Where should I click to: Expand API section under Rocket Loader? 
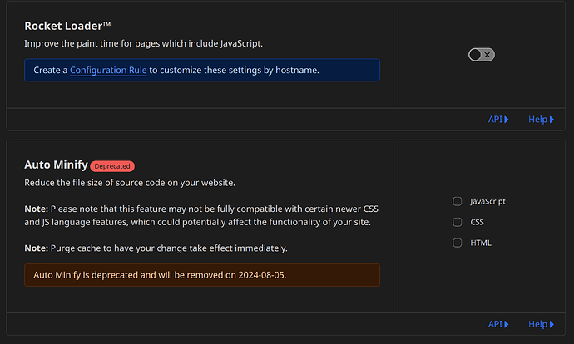[498, 120]
